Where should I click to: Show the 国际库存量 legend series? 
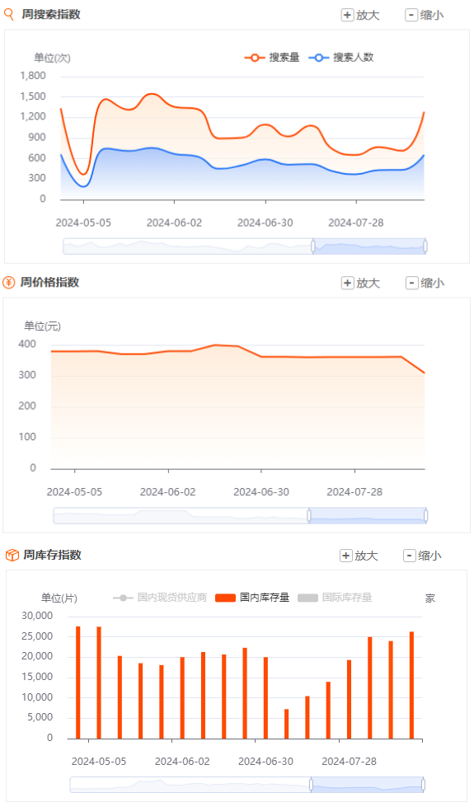pyautogui.click(x=335, y=598)
